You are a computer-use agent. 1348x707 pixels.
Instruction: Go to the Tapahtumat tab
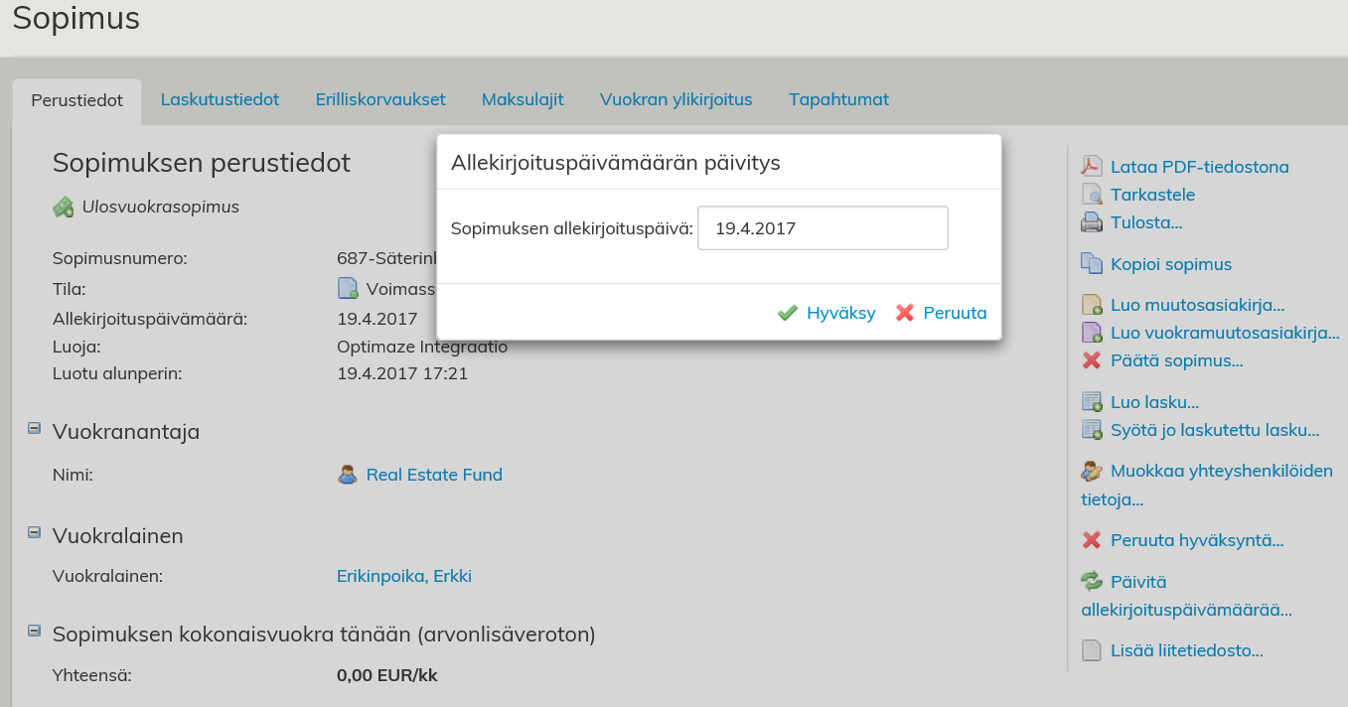coord(838,99)
